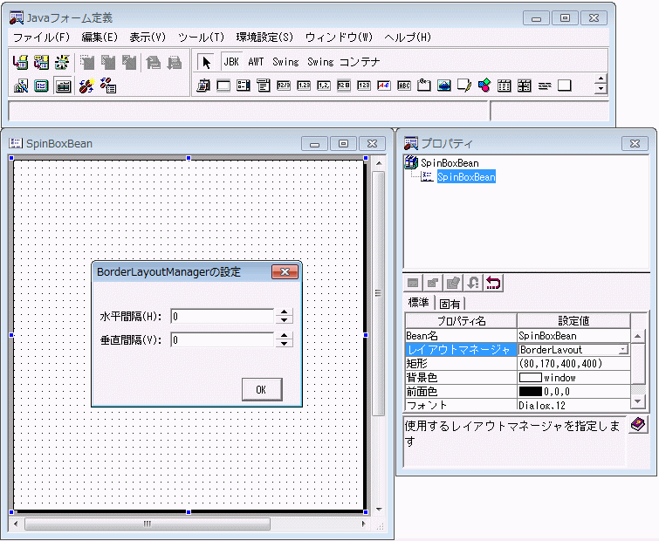
Task: Increase 垂直間隔 with spinner up arrow
Action: (x=285, y=336)
